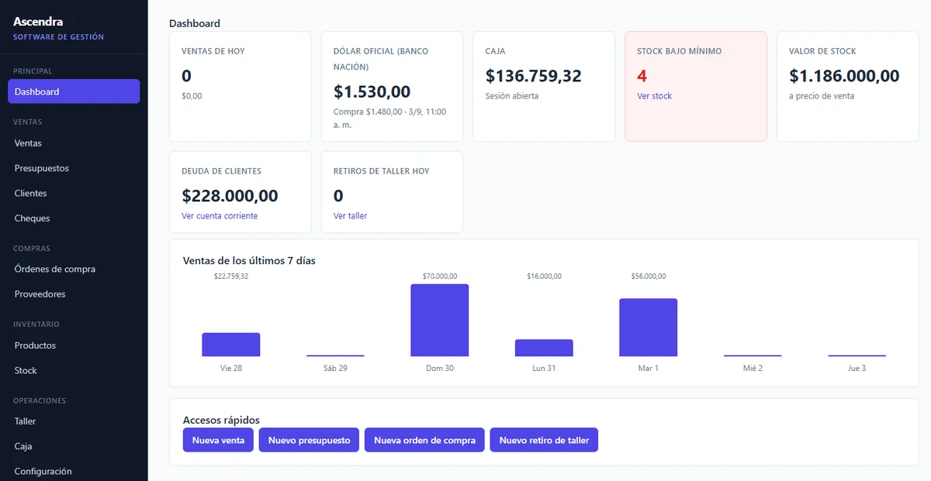
Task: Follow the Ver taller link
Action: (x=350, y=216)
